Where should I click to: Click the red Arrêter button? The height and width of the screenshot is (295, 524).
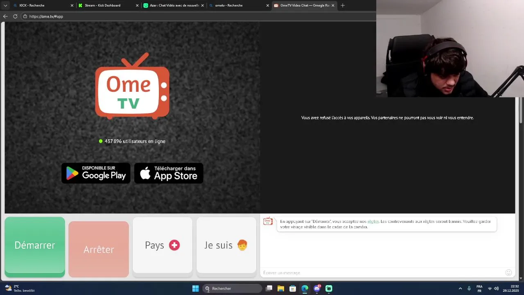99,249
